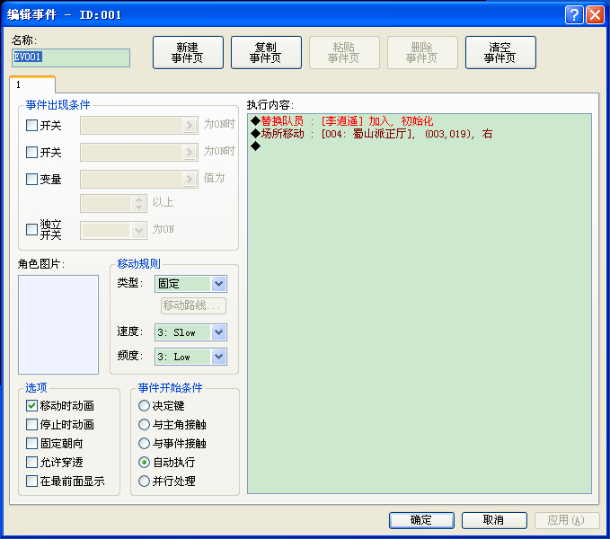Viewport: 610px width, 539px height.
Task: Select the 替换队员 李逍遥 command line
Action: [x=420, y=121]
